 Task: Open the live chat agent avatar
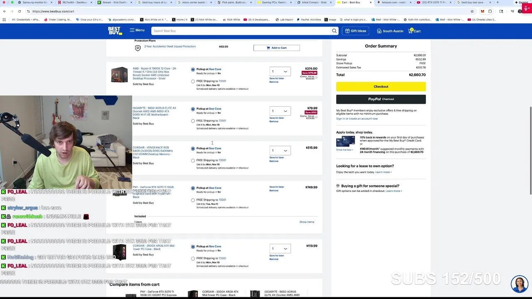tap(520, 284)
